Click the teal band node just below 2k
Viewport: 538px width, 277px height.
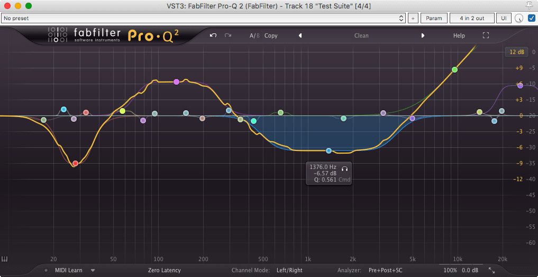(x=343, y=118)
